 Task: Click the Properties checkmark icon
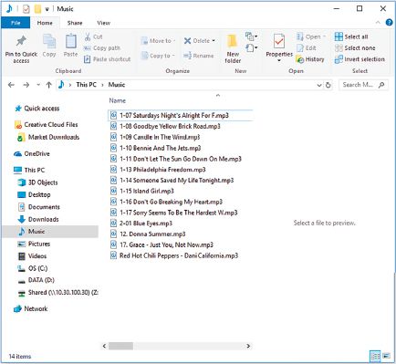[279, 41]
